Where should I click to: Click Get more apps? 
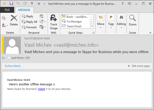[139, 66]
